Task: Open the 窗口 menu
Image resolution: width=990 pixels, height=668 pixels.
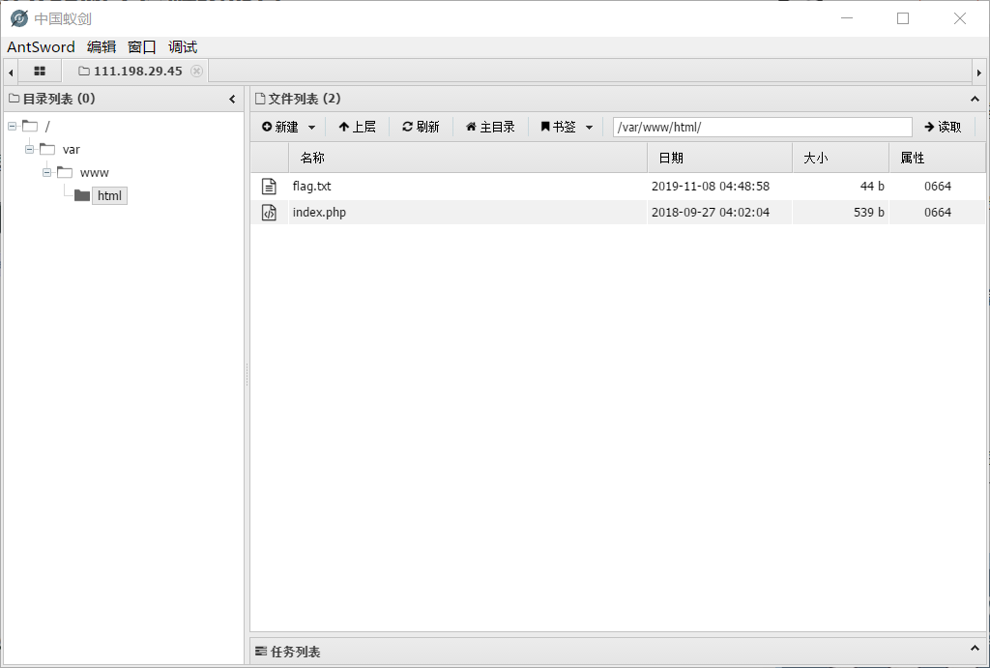Action: tap(141, 46)
